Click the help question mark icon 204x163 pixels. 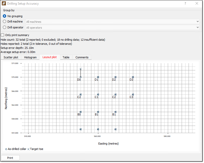pyautogui.click(x=185, y=3)
